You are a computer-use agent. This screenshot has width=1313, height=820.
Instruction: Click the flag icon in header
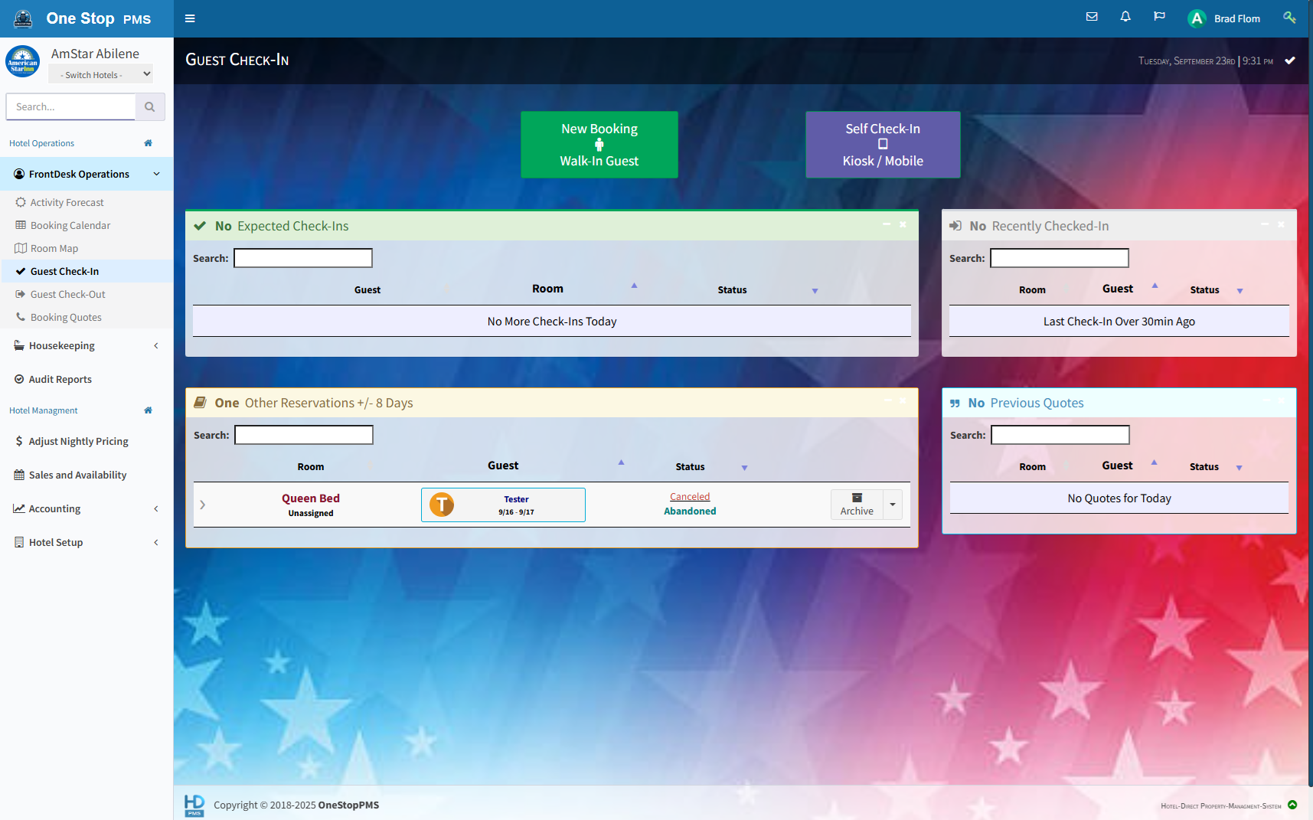(1159, 17)
